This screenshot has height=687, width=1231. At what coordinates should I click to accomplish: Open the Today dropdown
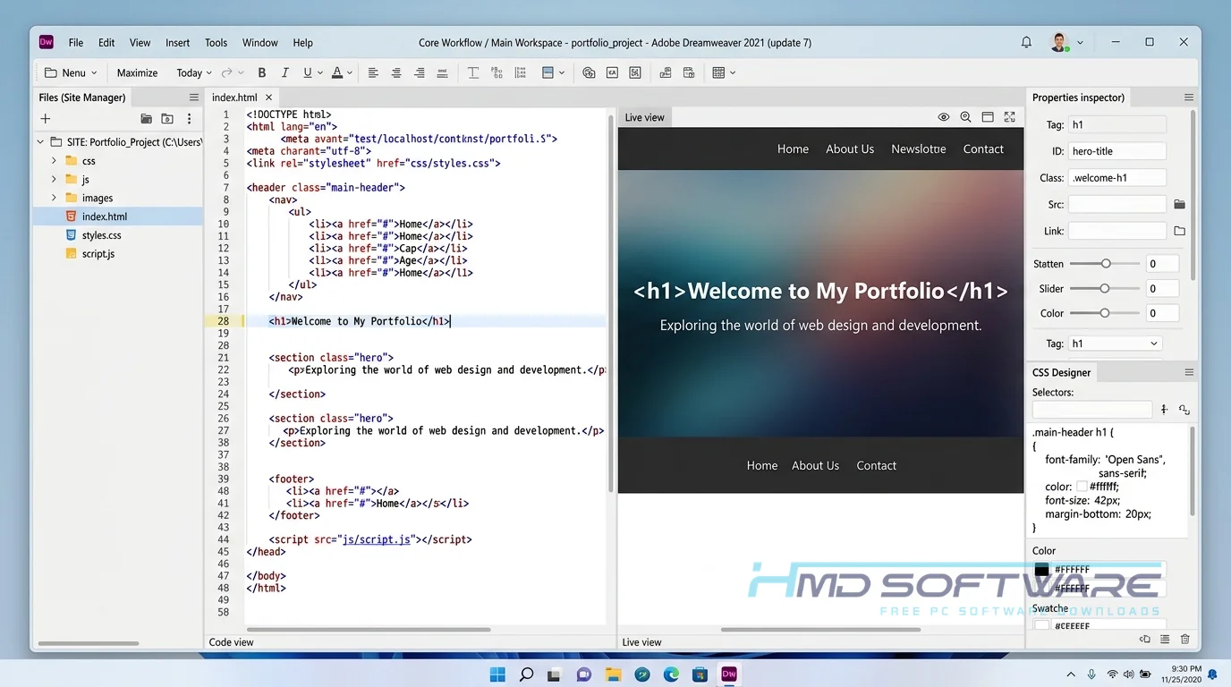pos(194,73)
